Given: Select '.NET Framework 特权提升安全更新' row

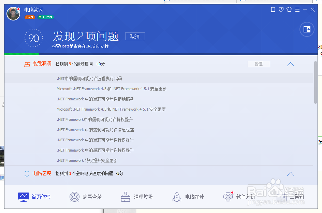Looking at the screenshot, I should 159,160.
